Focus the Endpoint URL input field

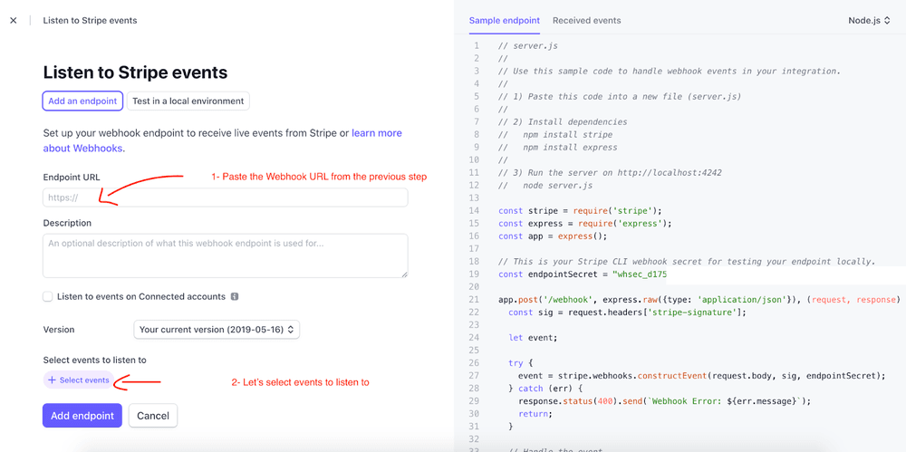[x=226, y=197]
